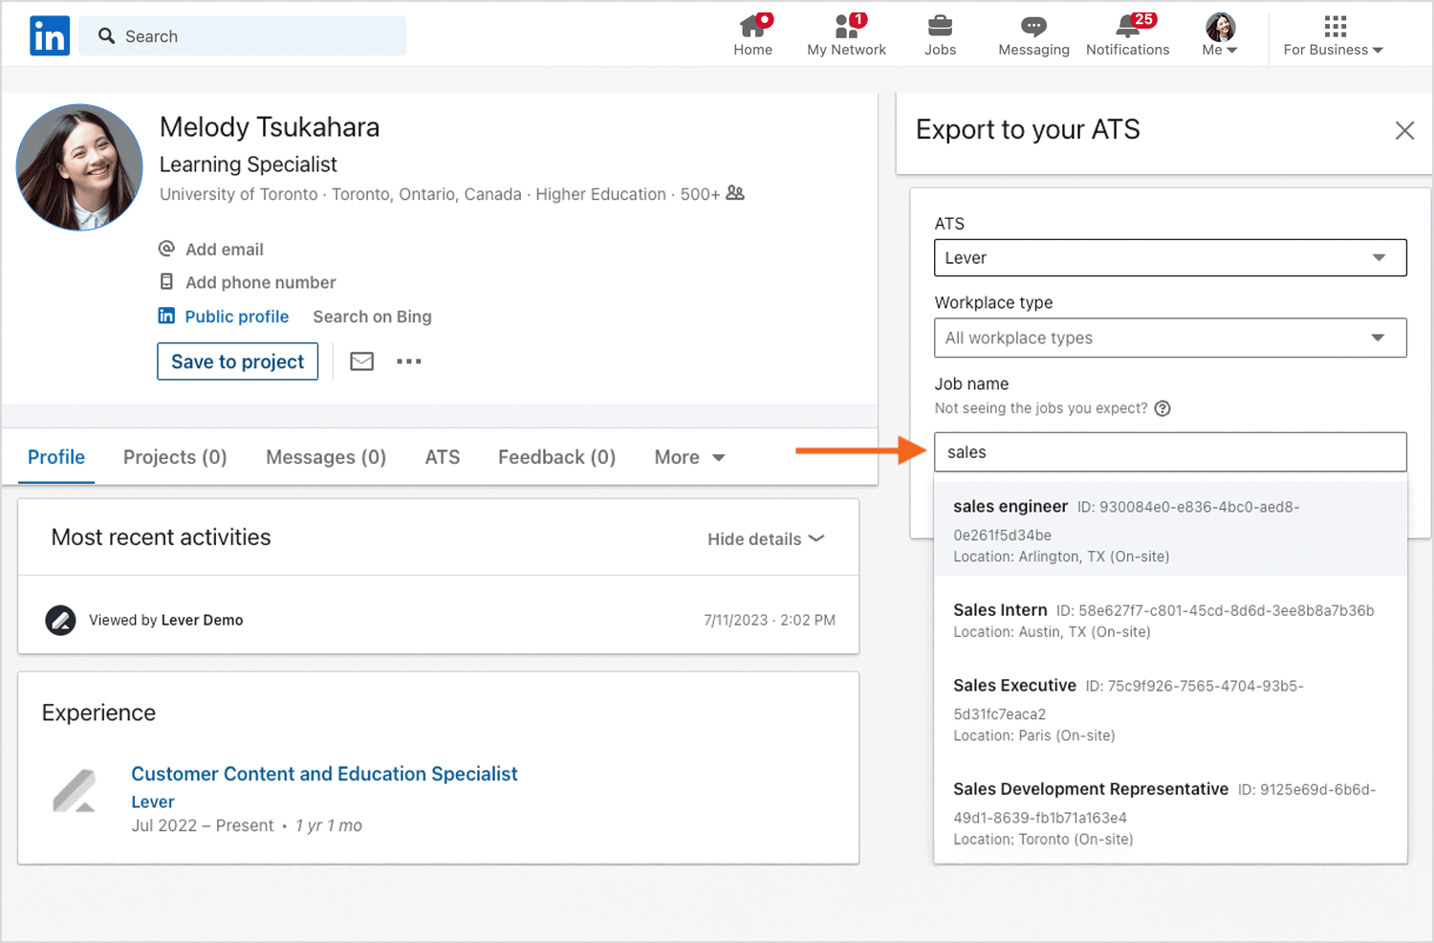Open the Home nav icon
This screenshot has height=943, width=1434.
(753, 35)
